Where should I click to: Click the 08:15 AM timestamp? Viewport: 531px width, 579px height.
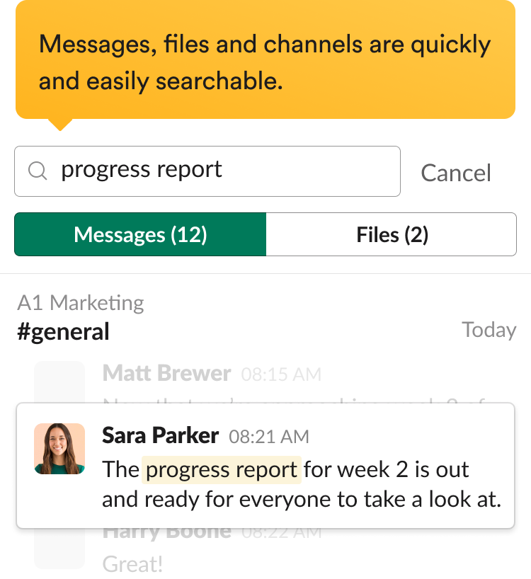(281, 374)
